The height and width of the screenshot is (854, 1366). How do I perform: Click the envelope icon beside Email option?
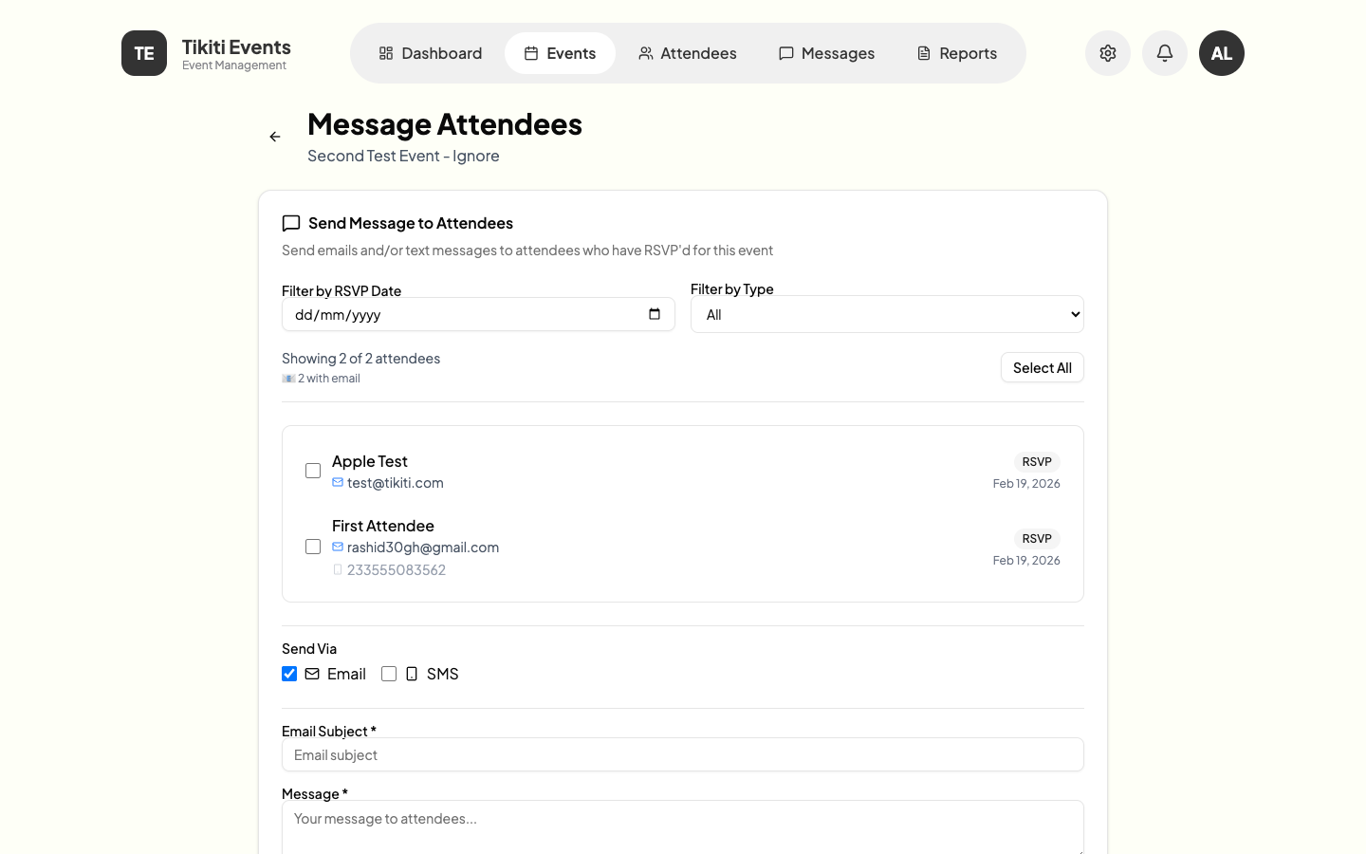pos(312,674)
